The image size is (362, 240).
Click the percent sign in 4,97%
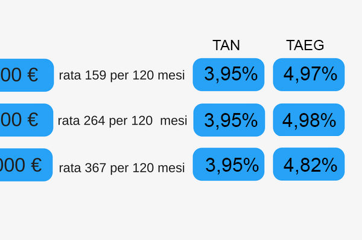click(329, 74)
